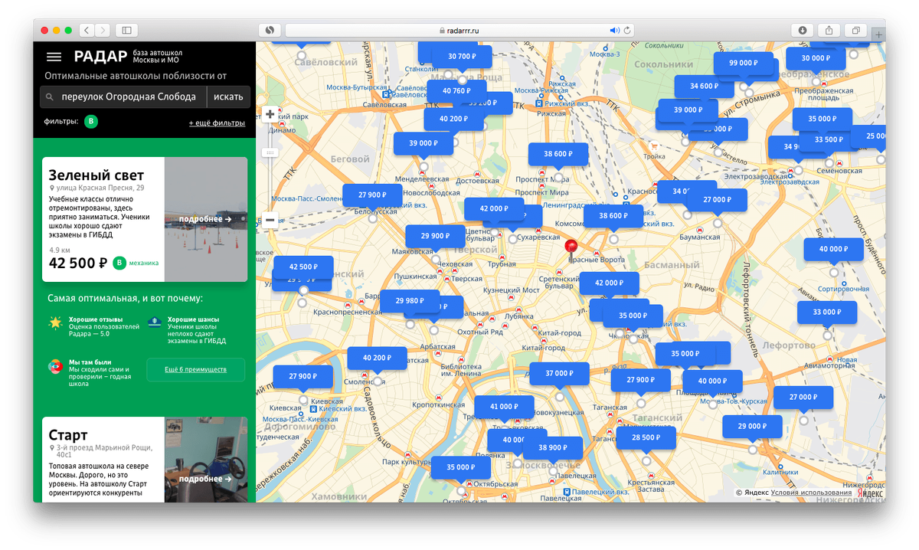Select the 30 000 ₽ map marker

point(816,58)
